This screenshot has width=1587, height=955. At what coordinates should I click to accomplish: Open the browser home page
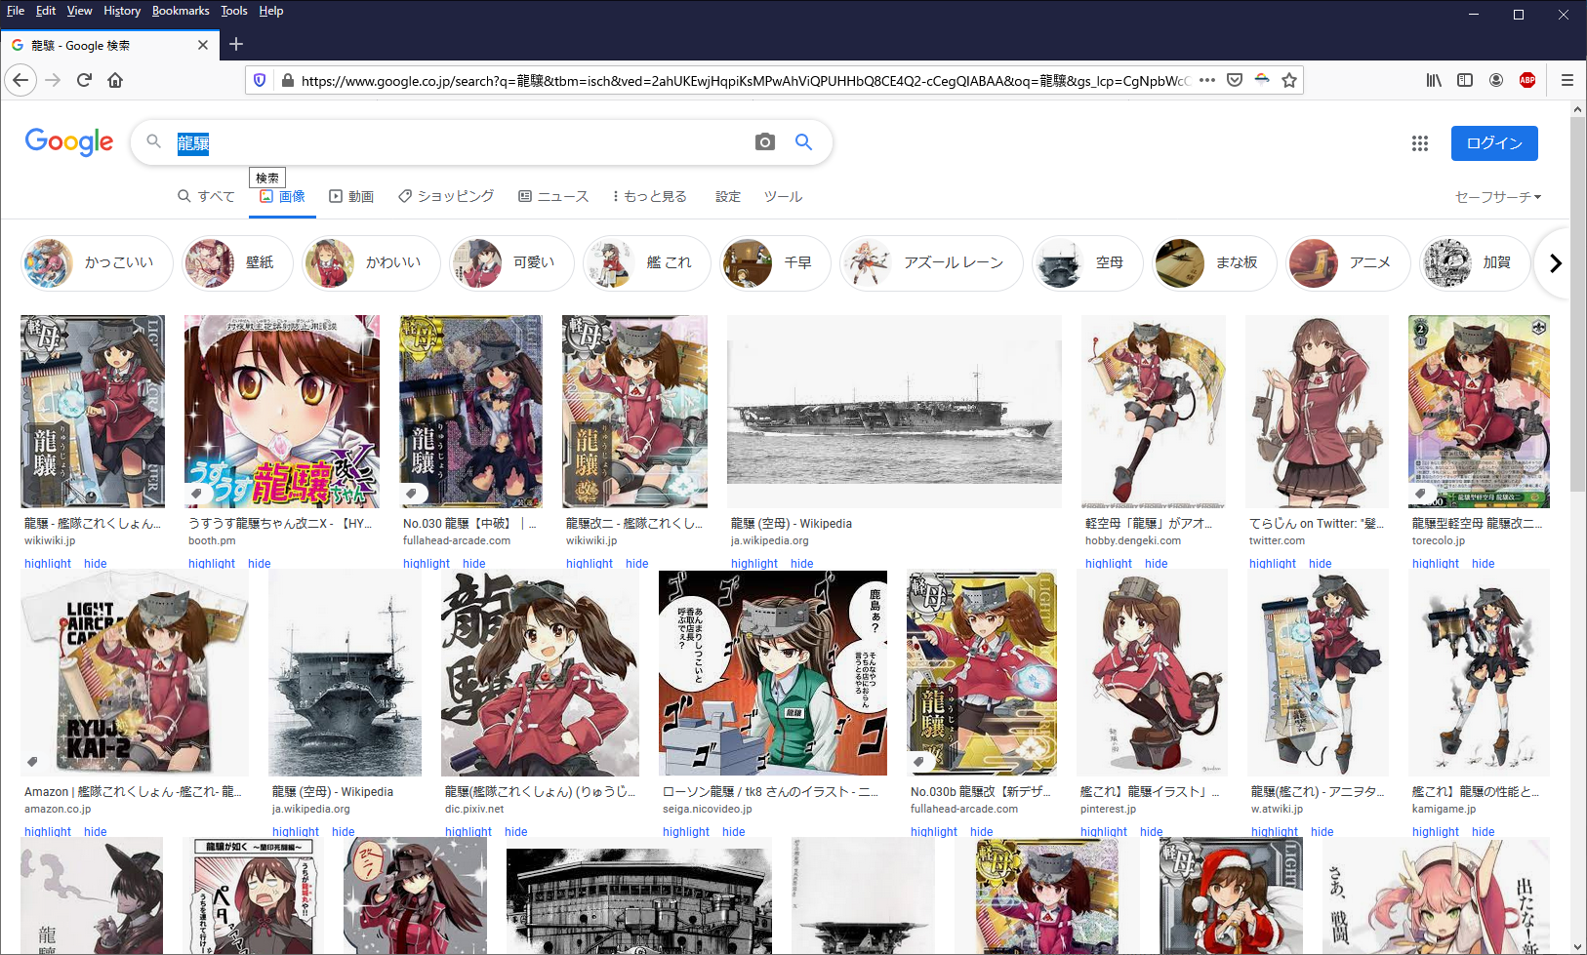(x=115, y=80)
